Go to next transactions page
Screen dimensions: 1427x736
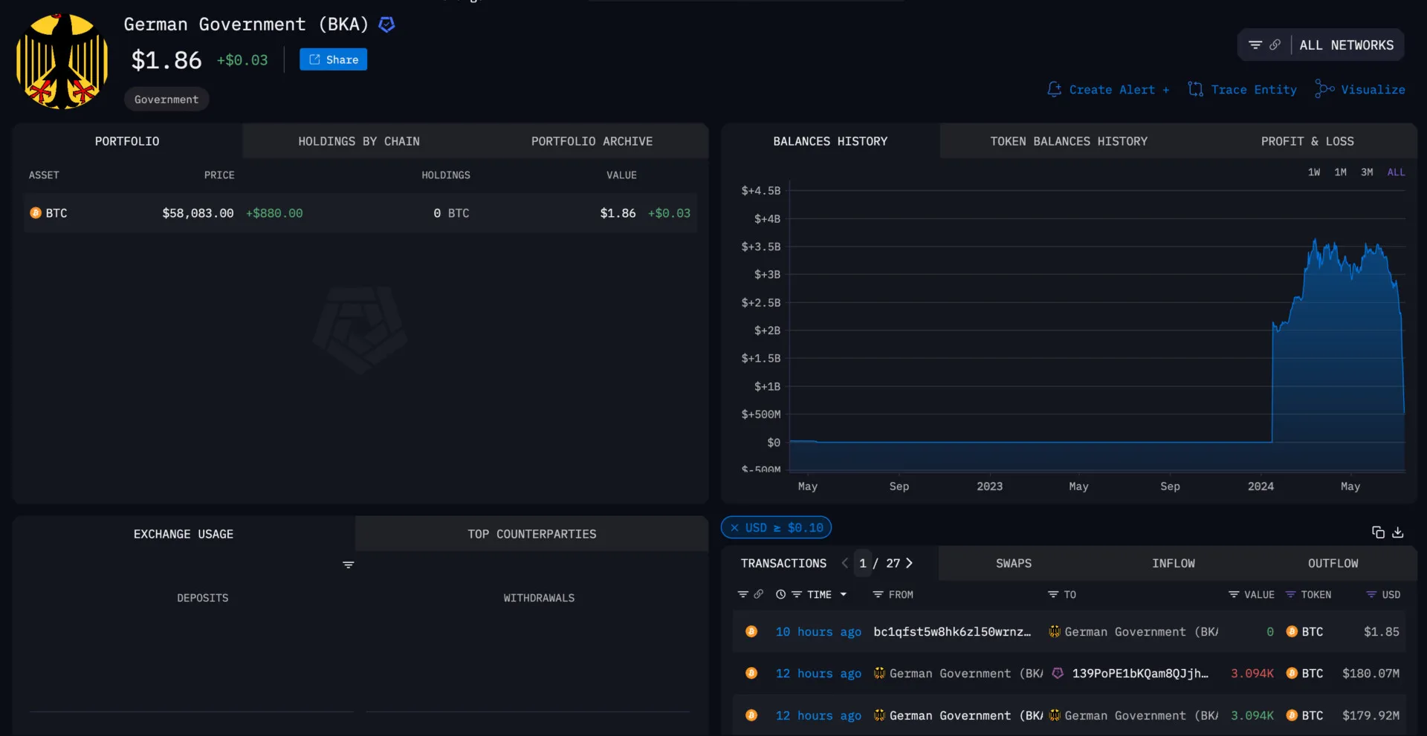point(909,564)
